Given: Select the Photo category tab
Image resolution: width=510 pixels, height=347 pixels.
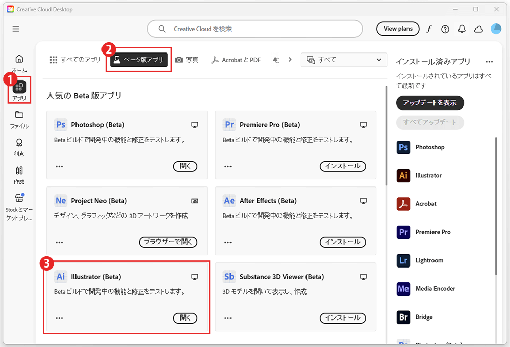Looking at the screenshot, I should pyautogui.click(x=187, y=60).
